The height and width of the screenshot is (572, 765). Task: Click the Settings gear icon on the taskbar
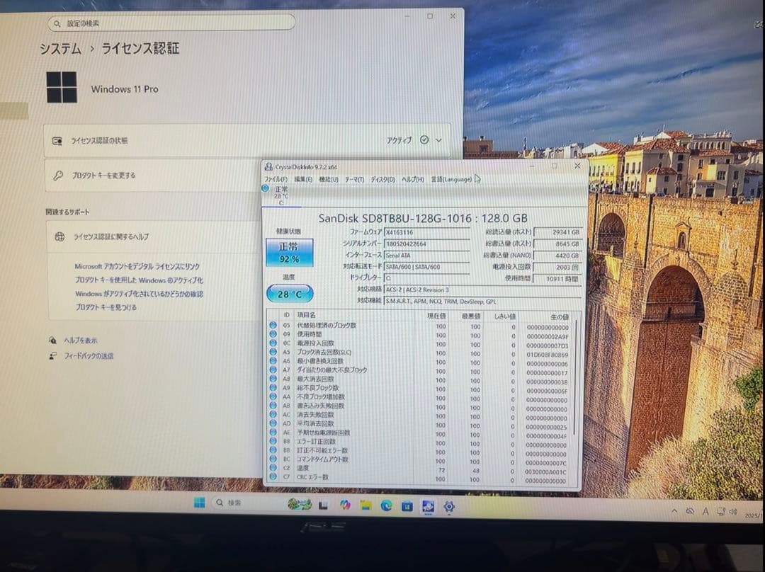point(448,506)
